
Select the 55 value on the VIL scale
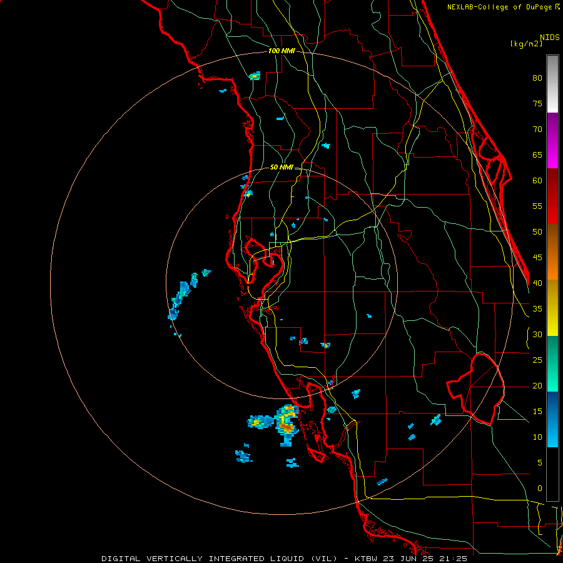537,206
